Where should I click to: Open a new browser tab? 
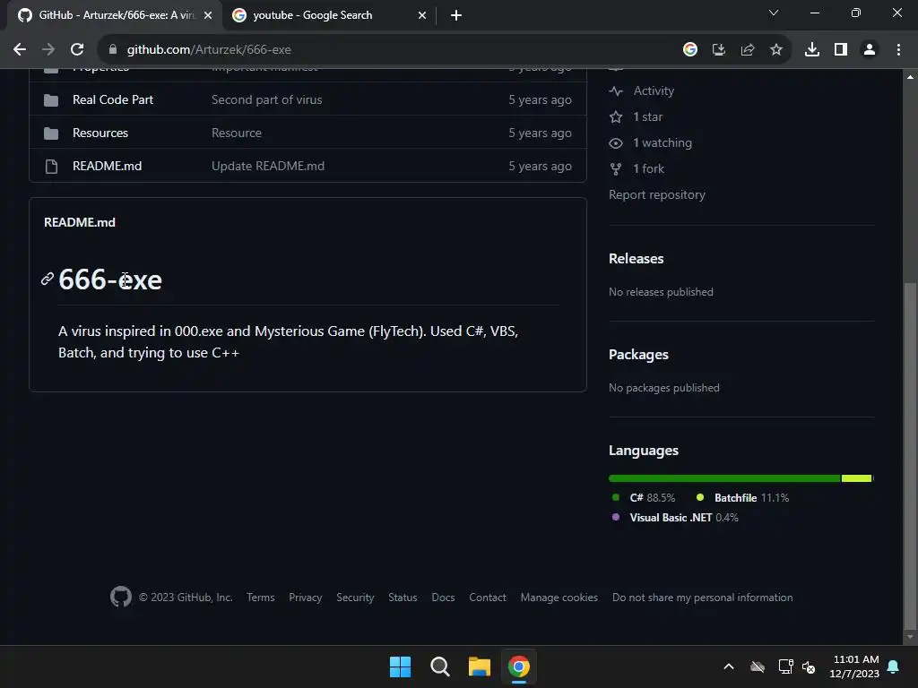click(x=456, y=15)
